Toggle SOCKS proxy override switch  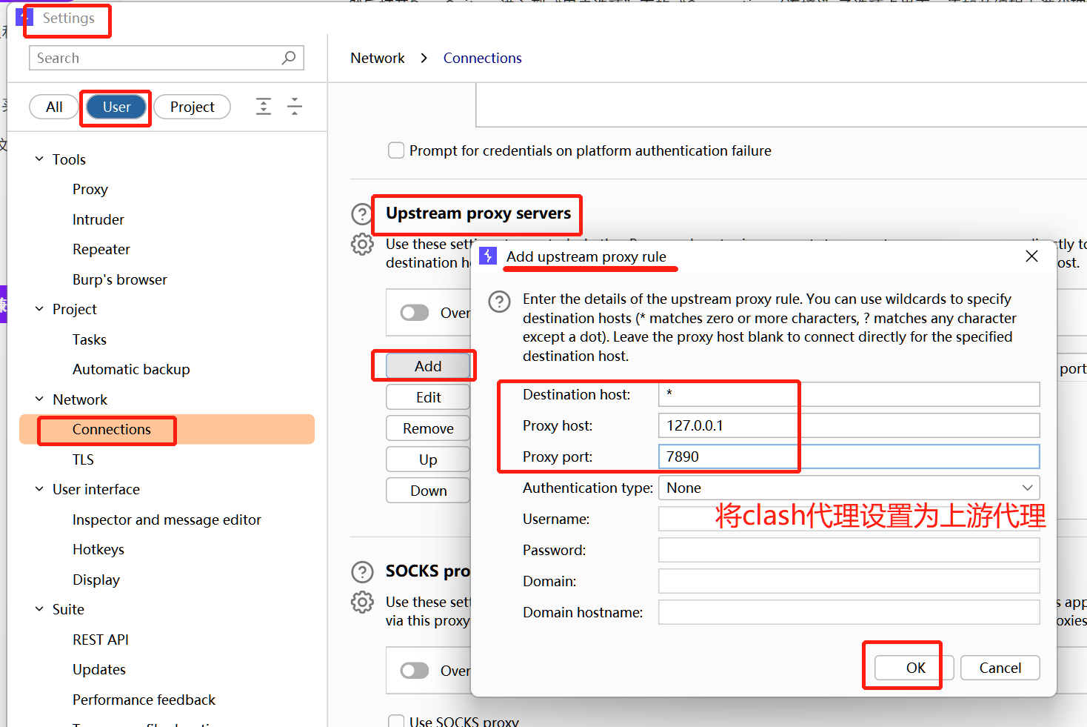(x=415, y=671)
